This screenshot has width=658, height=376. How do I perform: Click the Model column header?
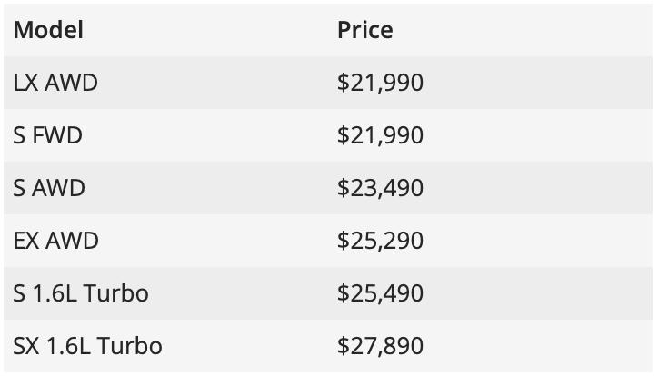pos(48,30)
